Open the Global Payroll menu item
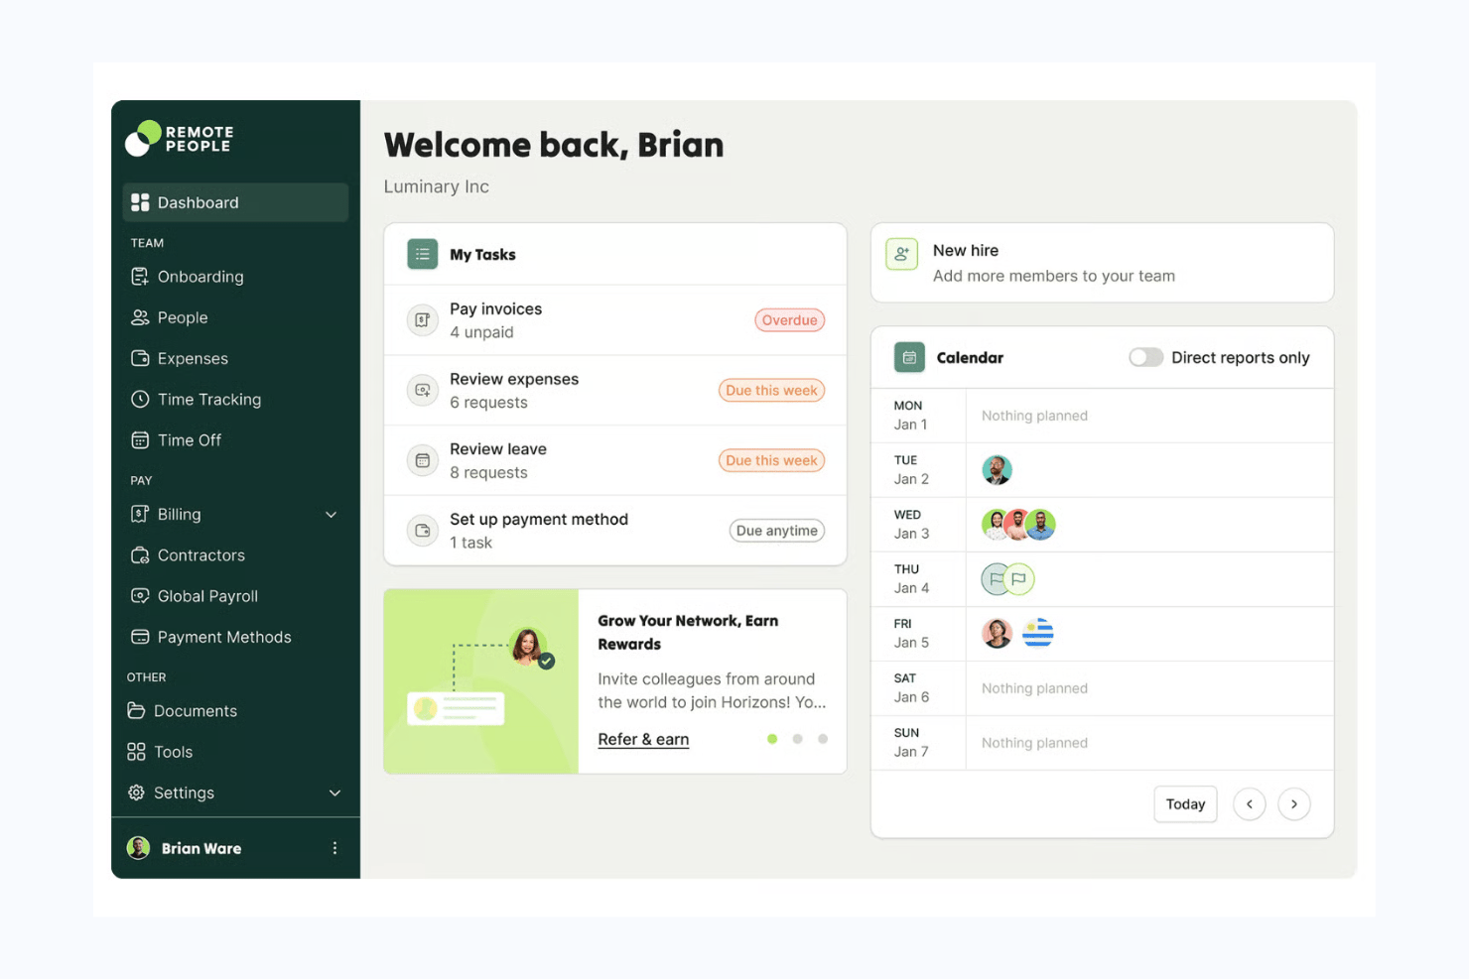 coord(235,596)
